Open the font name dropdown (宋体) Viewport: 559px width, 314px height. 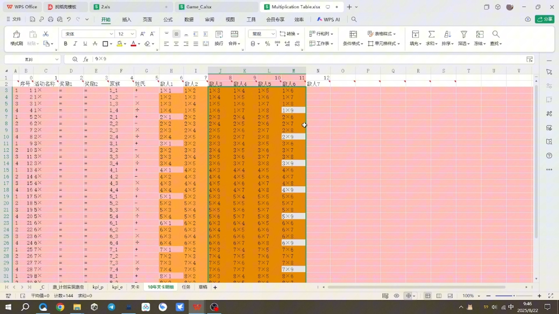pyautogui.click(x=111, y=34)
